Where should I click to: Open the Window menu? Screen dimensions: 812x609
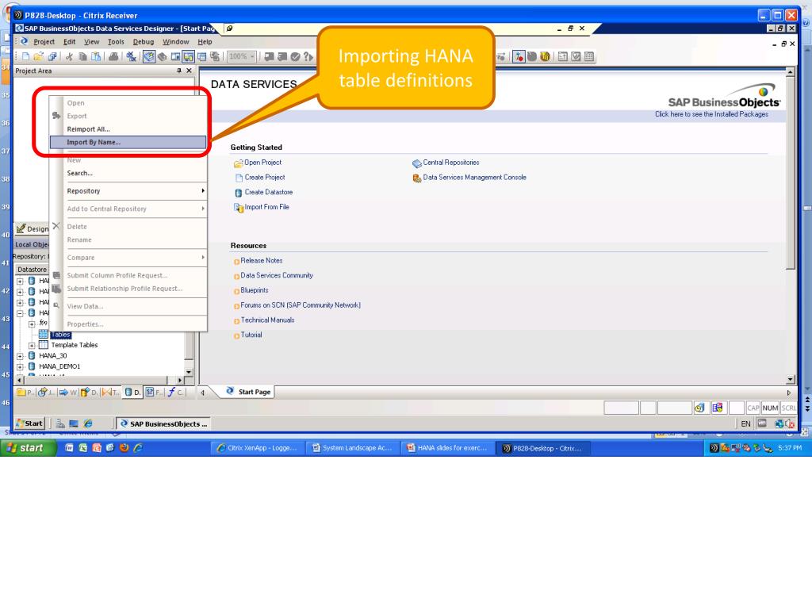176,42
